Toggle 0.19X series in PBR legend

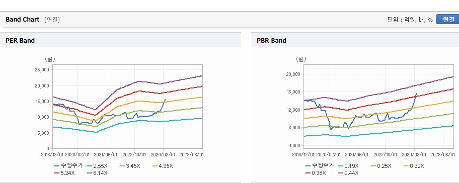pyautogui.click(x=348, y=166)
